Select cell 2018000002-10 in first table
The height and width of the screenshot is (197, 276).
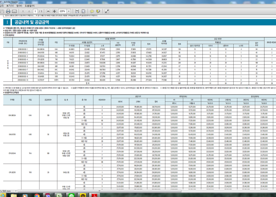tap(23, 80)
